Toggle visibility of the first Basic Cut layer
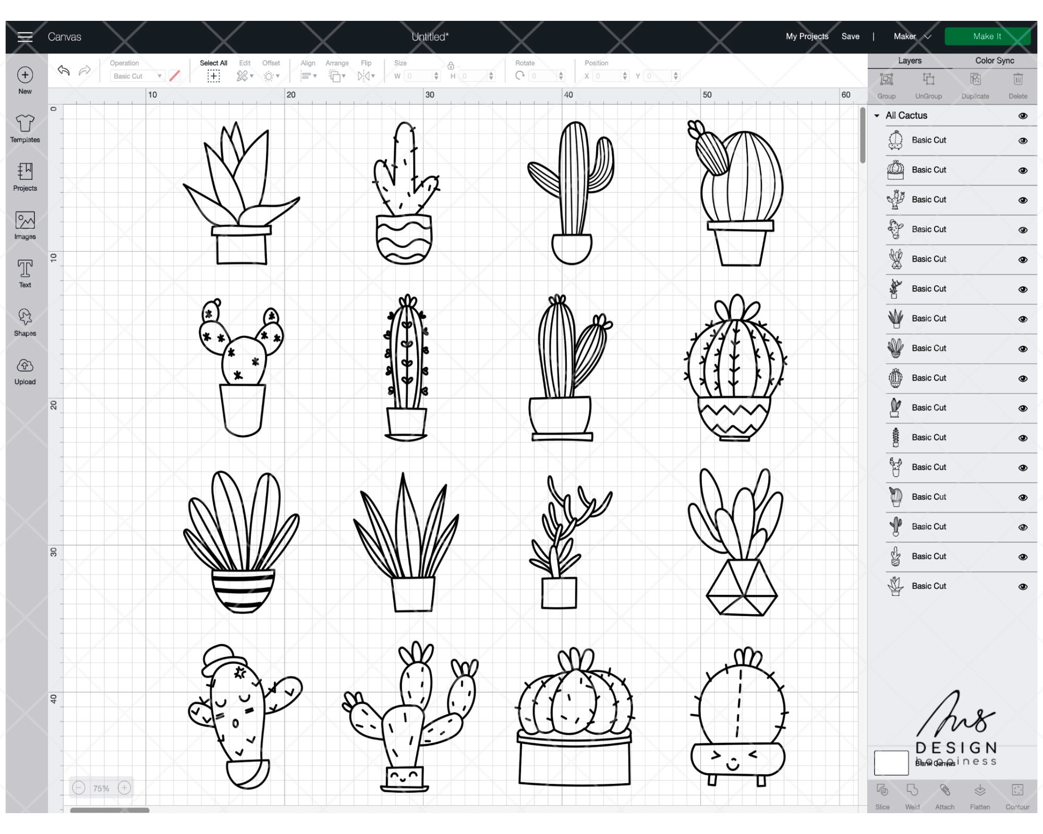 point(1023,141)
